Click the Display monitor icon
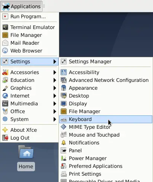The height and width of the screenshot is (182, 153). pos(64,103)
